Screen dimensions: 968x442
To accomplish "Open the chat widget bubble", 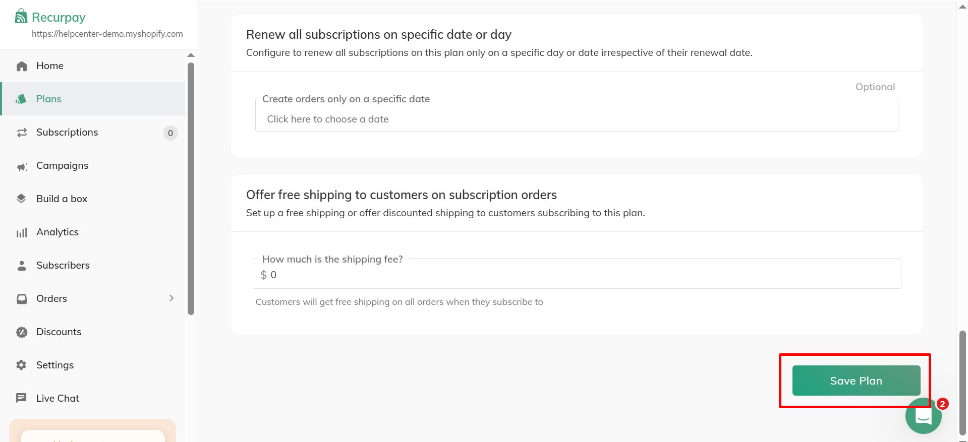I will tap(923, 416).
